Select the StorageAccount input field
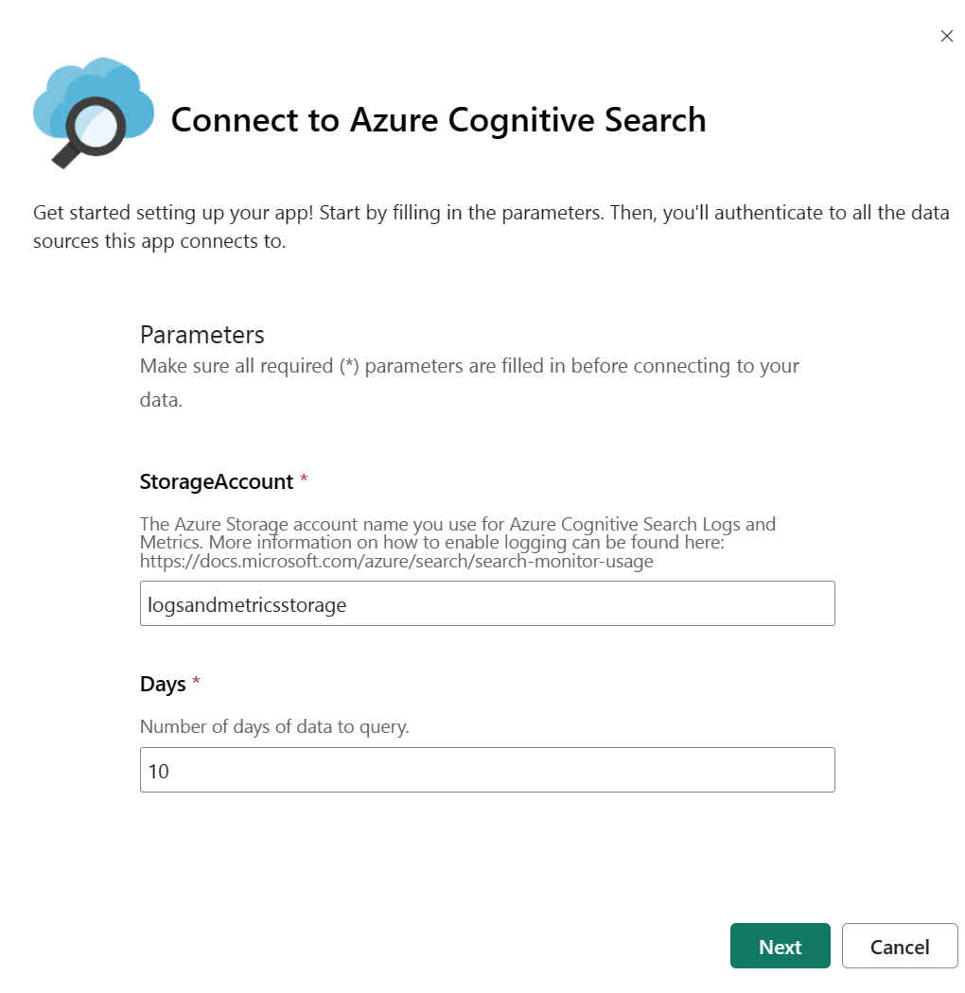The width and height of the screenshot is (965, 993). [486, 602]
